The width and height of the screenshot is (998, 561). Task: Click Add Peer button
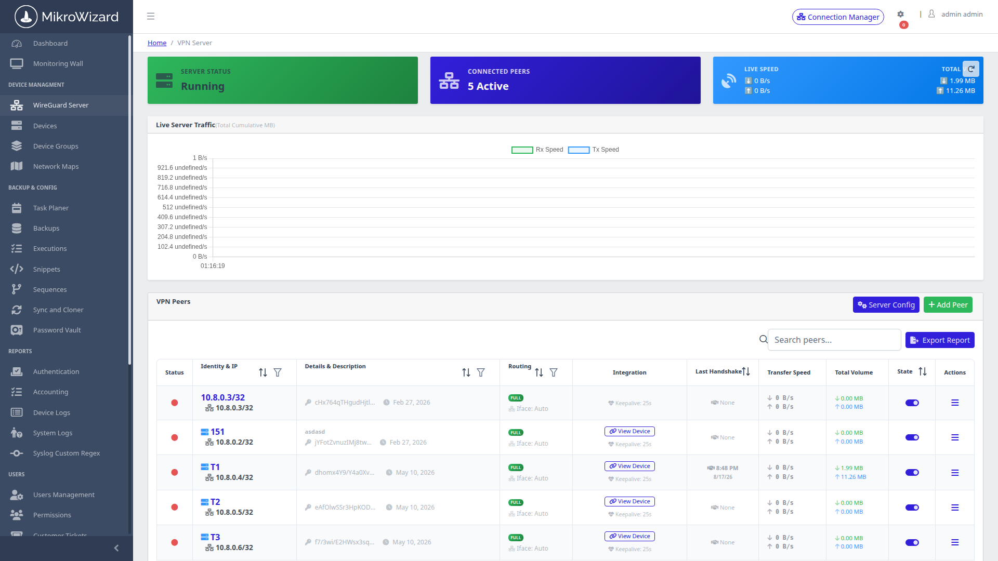click(x=948, y=305)
